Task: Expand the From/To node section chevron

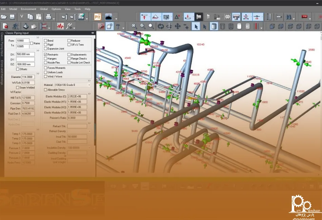Action: tap(38, 38)
